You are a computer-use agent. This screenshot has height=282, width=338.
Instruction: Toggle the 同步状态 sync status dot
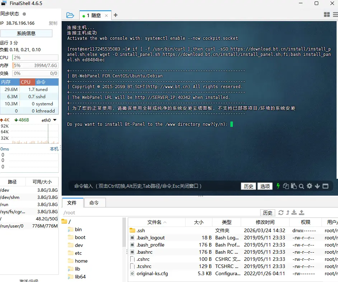pyautogui.click(x=23, y=14)
